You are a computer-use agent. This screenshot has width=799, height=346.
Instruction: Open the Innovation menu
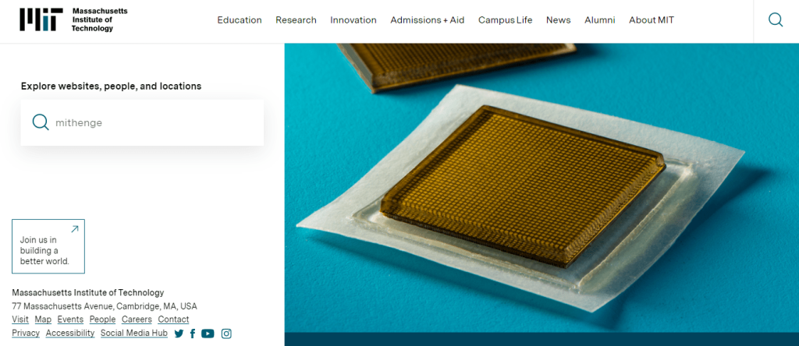click(x=353, y=20)
